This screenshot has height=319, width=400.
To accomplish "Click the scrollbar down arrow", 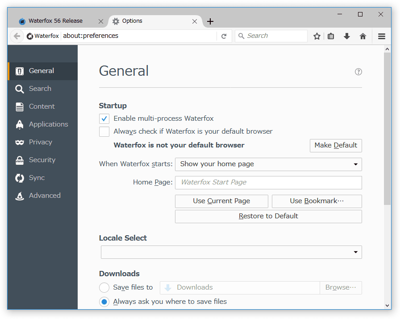I will point(387,305).
